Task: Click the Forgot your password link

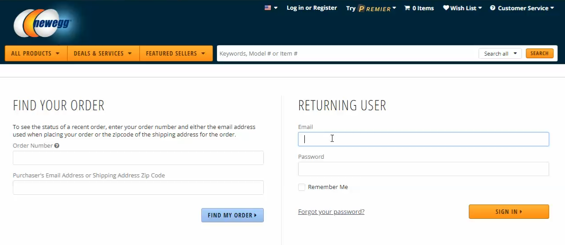Action: coord(331,212)
